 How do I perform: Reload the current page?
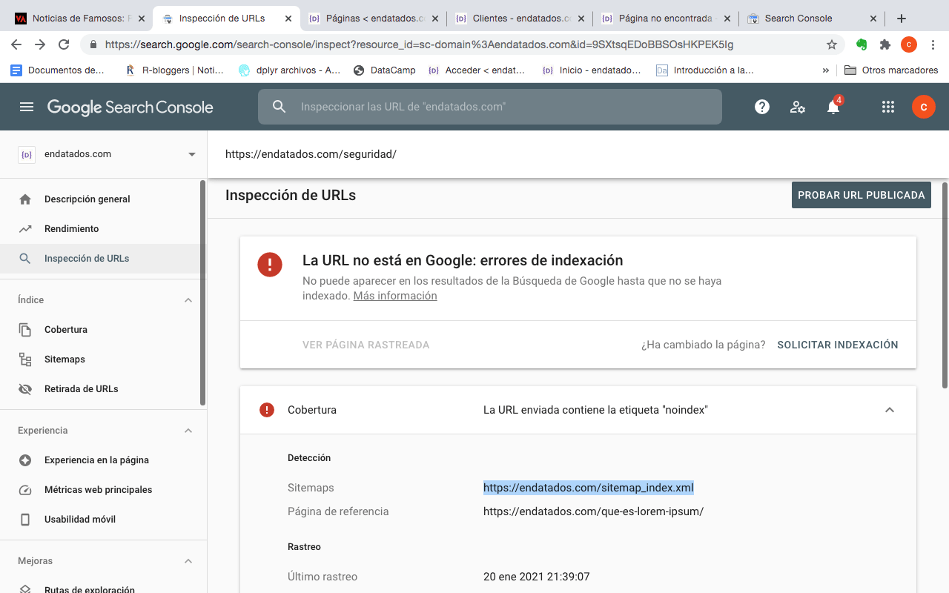point(64,44)
